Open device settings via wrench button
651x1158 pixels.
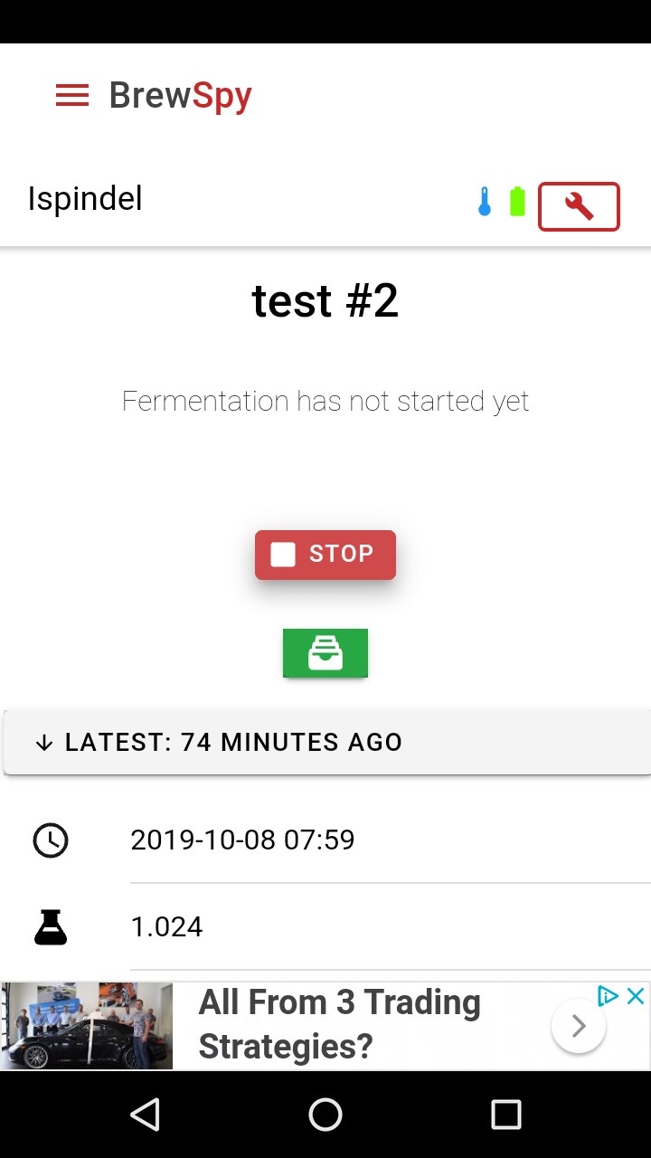[x=579, y=207]
